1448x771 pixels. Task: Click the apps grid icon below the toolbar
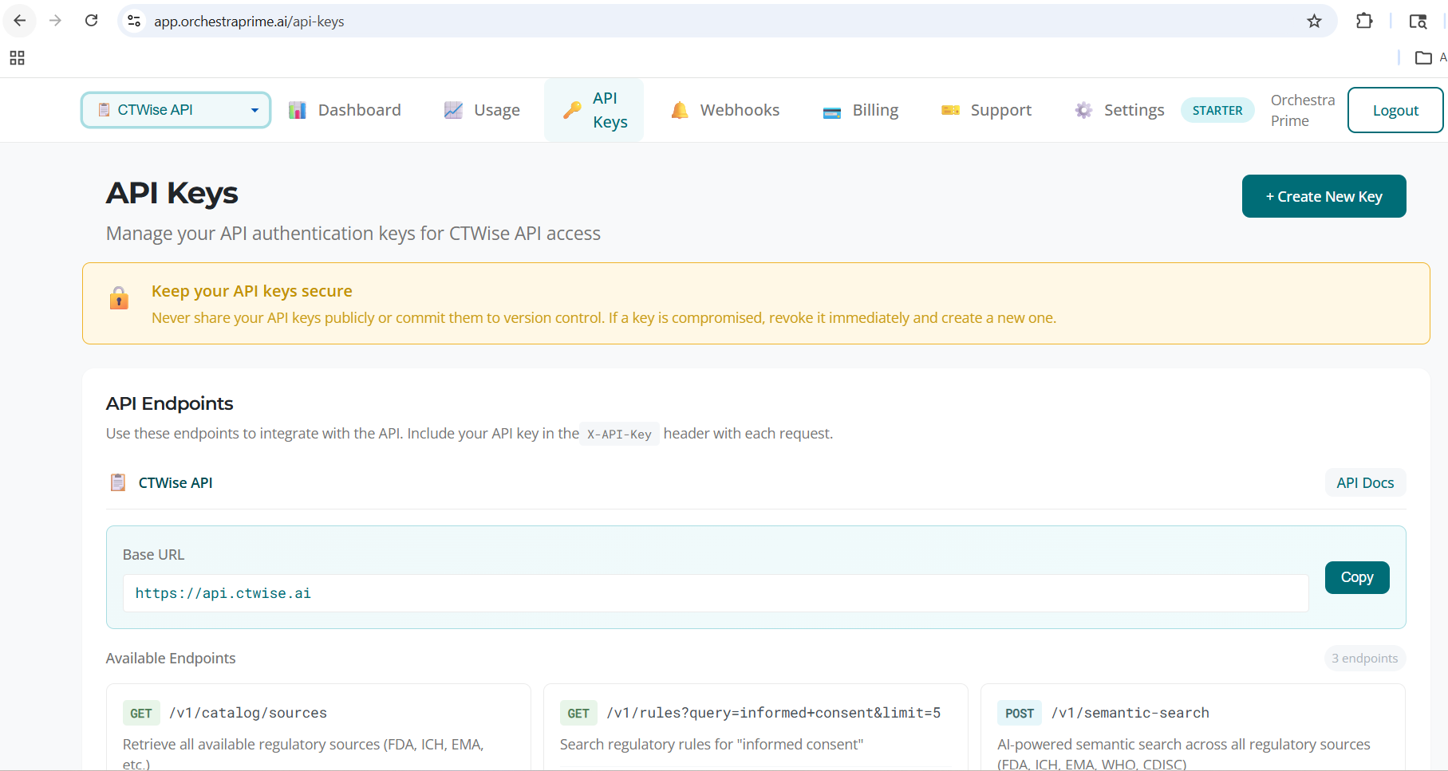pos(17,57)
